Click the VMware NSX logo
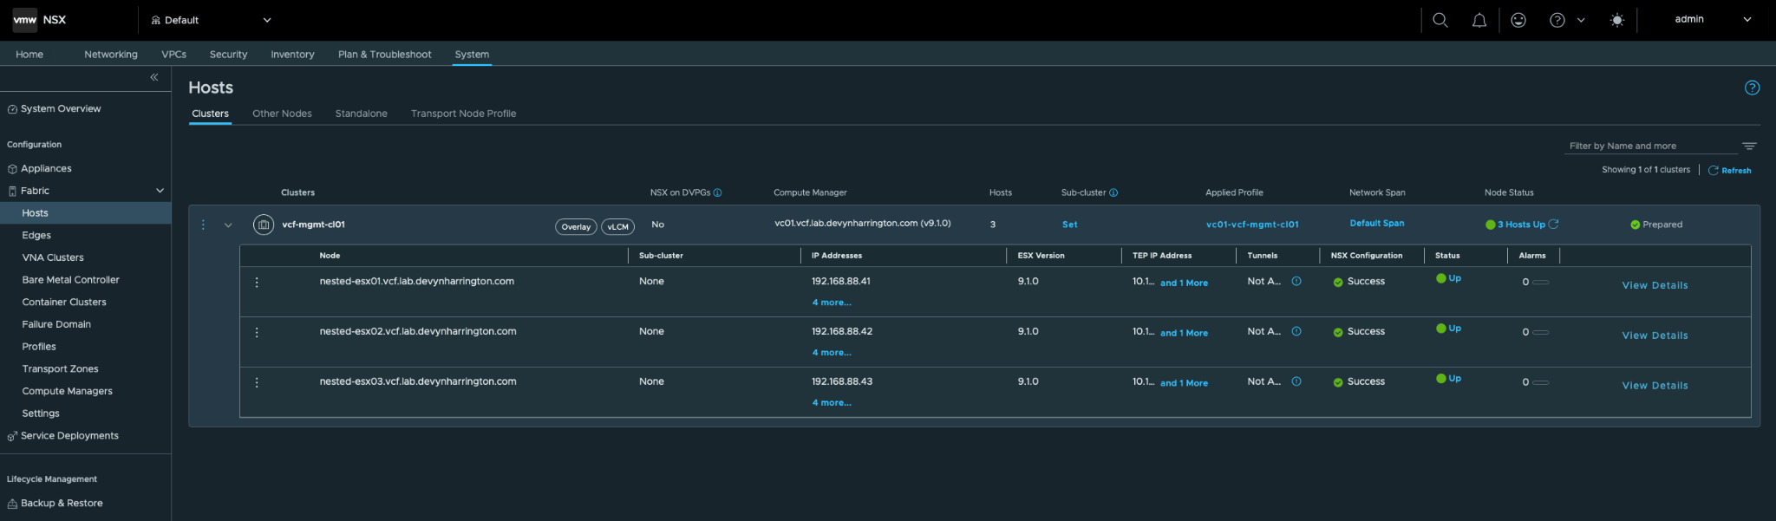The height and width of the screenshot is (521, 1776). coord(39,20)
